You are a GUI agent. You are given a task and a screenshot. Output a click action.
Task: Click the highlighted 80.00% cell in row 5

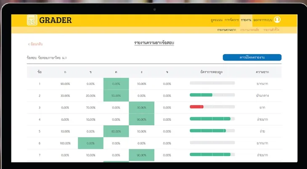coord(116,131)
